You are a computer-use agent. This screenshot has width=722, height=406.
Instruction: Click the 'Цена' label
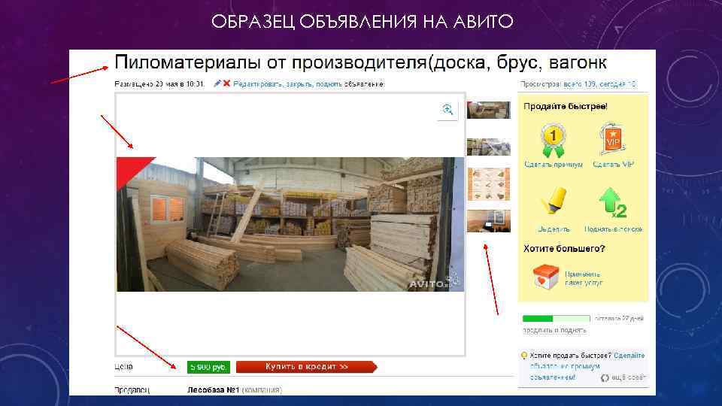[123, 367]
